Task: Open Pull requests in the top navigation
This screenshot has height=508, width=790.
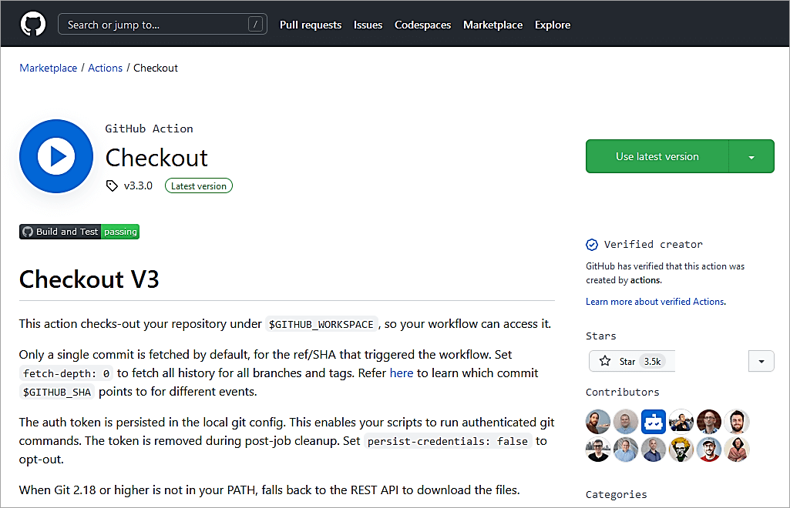Action: click(x=311, y=25)
